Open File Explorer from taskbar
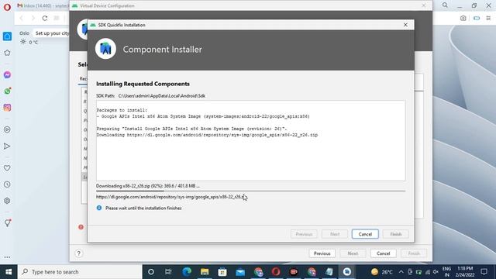The height and width of the screenshot is (279, 496). click(205, 272)
